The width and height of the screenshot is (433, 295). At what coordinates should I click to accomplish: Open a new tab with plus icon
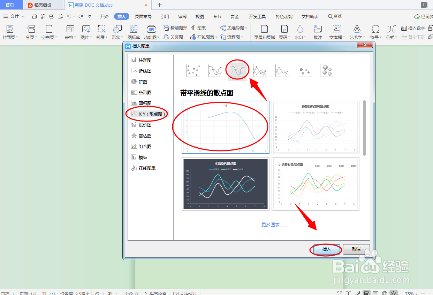pyautogui.click(x=160, y=5)
